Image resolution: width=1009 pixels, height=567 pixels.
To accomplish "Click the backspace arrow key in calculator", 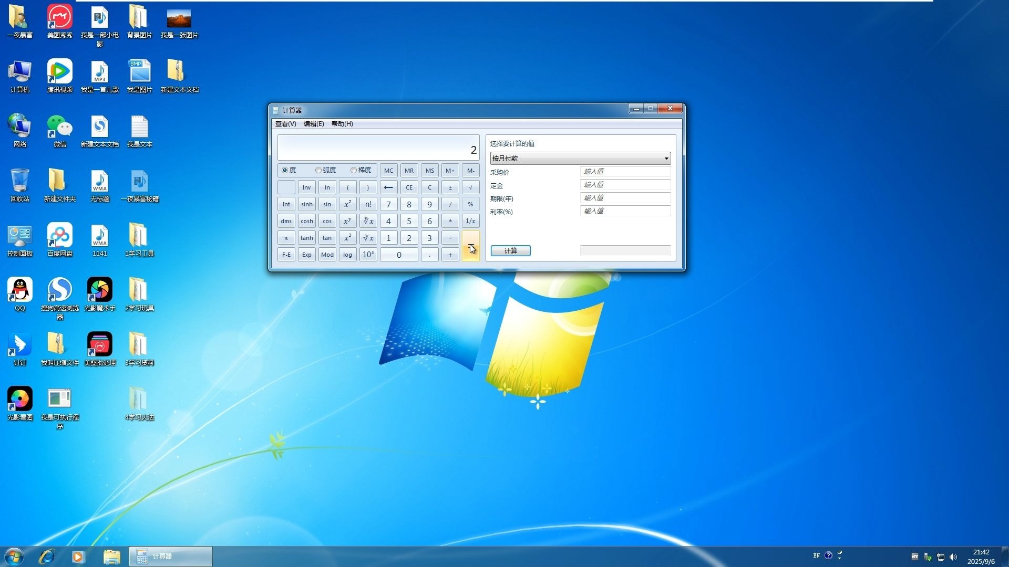I will (x=388, y=187).
